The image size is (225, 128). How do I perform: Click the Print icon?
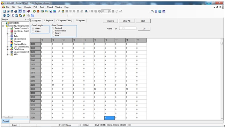pyautogui.click(x=16, y=11)
